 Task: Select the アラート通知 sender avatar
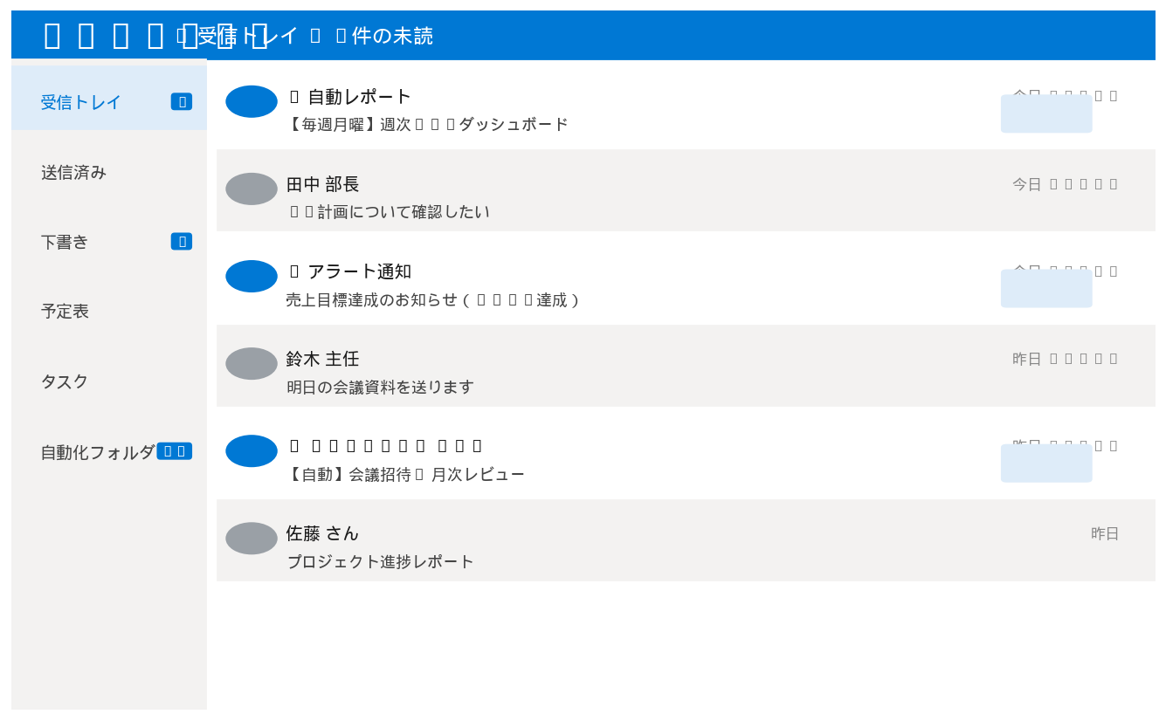point(252,276)
